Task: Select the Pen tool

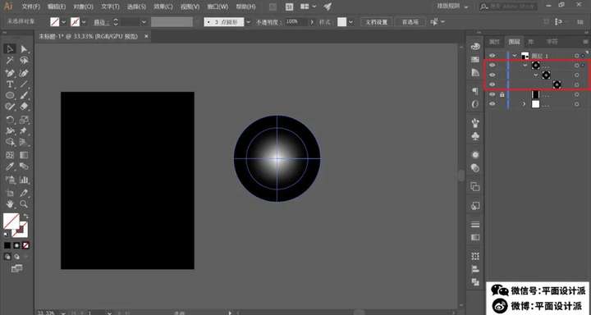Action: click(10, 73)
